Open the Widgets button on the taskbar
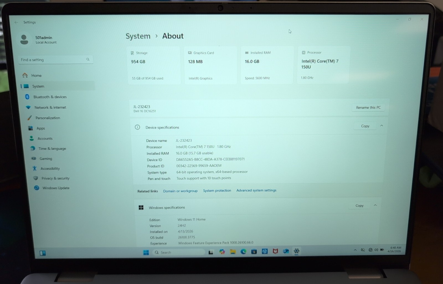 click(x=43, y=253)
